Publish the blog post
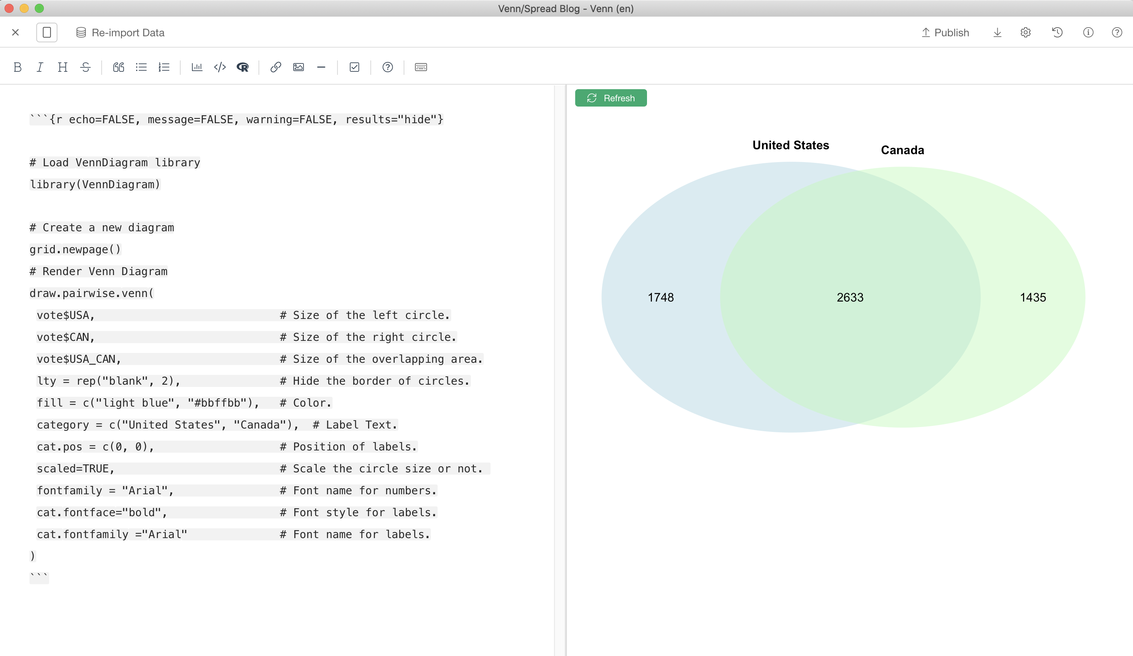This screenshot has width=1133, height=656. pos(945,32)
